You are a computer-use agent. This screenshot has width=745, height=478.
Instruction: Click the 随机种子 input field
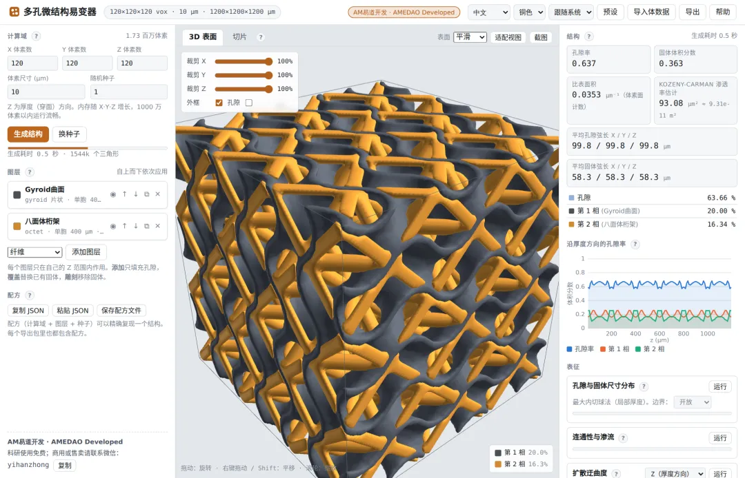(129, 92)
